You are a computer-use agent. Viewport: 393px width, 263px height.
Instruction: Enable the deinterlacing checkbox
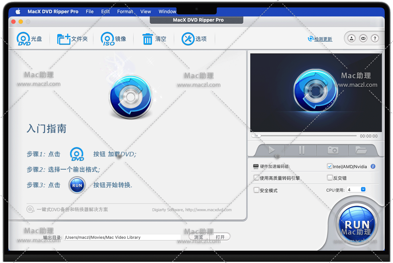click(x=330, y=178)
